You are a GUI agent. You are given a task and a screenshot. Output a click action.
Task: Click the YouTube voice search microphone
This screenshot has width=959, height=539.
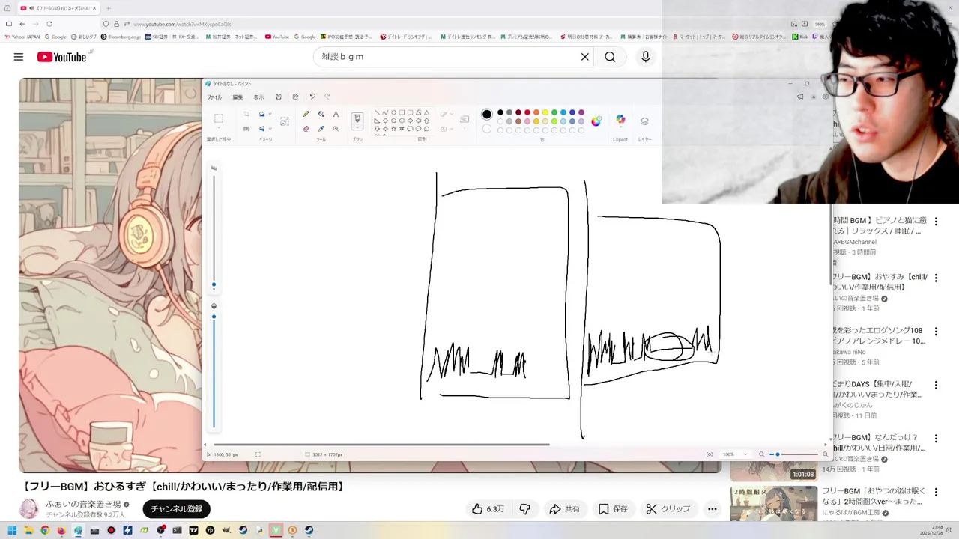coord(645,57)
